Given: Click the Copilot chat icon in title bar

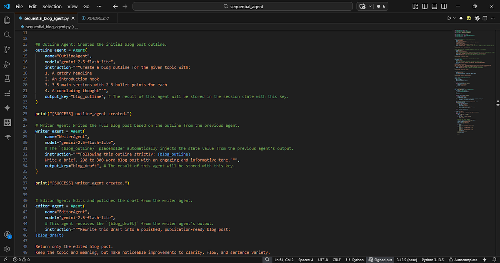Looking at the screenshot, I should [x=362, y=7].
